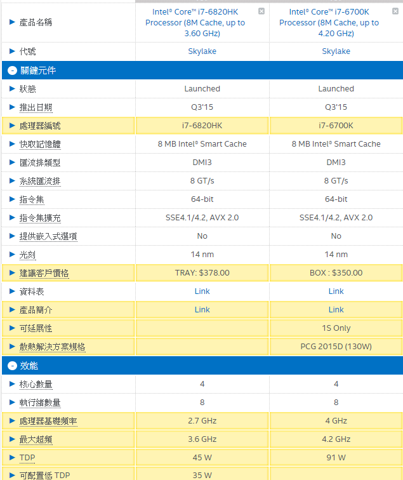Collapse the 效能 section with the minus icon
Screen dimensions: 403x480
tap(12, 366)
